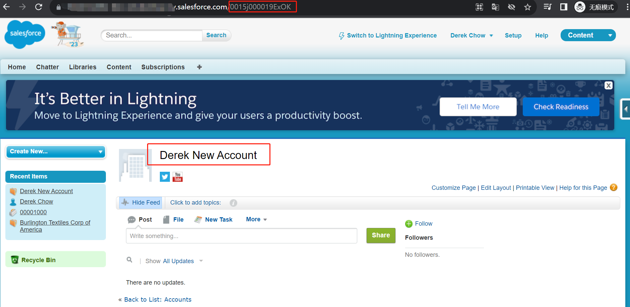Click the Check Readiness button
The image size is (630, 307).
(561, 107)
